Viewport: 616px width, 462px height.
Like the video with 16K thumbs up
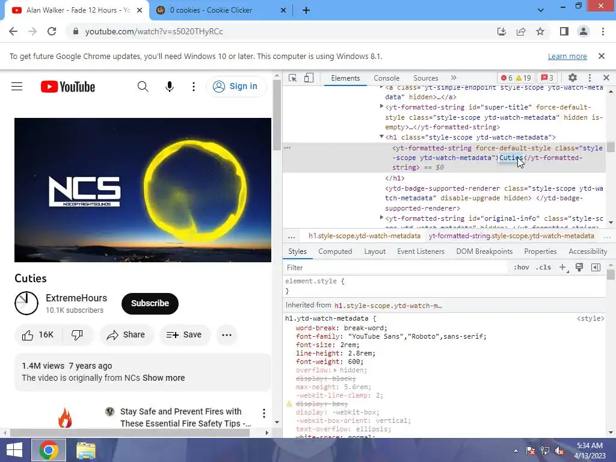38,335
